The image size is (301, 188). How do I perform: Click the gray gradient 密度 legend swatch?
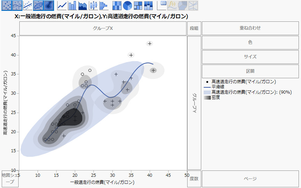(207, 98)
